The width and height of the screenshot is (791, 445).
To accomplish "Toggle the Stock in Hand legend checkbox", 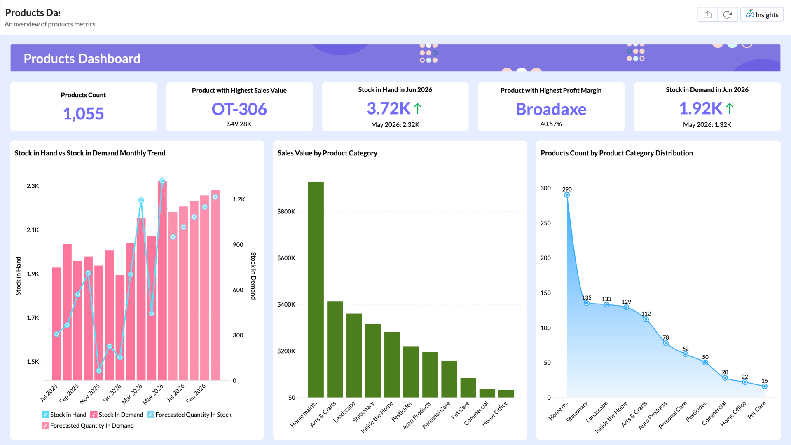I will pos(45,415).
